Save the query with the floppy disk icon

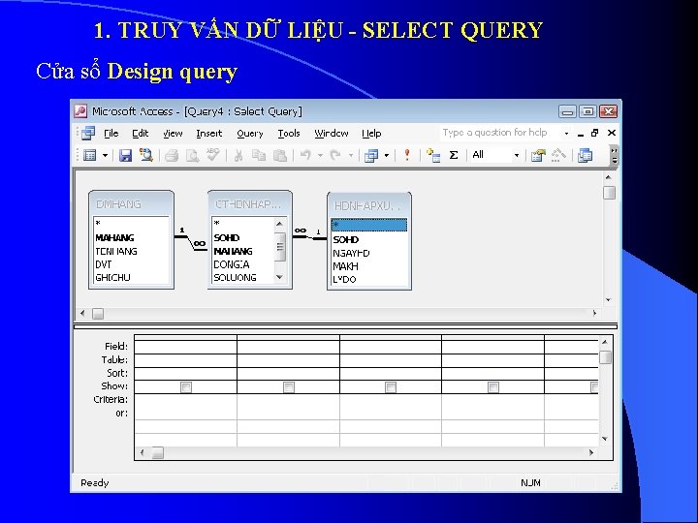(125, 155)
